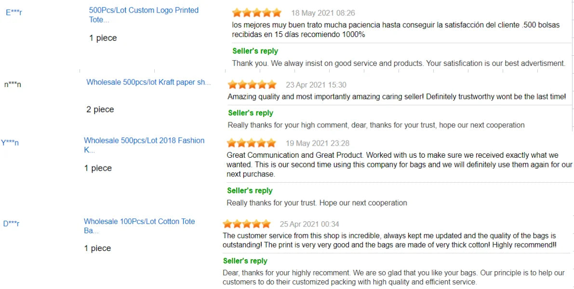This screenshot has height=289, width=574.
Task: Click reviewer name n***n
Action: 13,85
